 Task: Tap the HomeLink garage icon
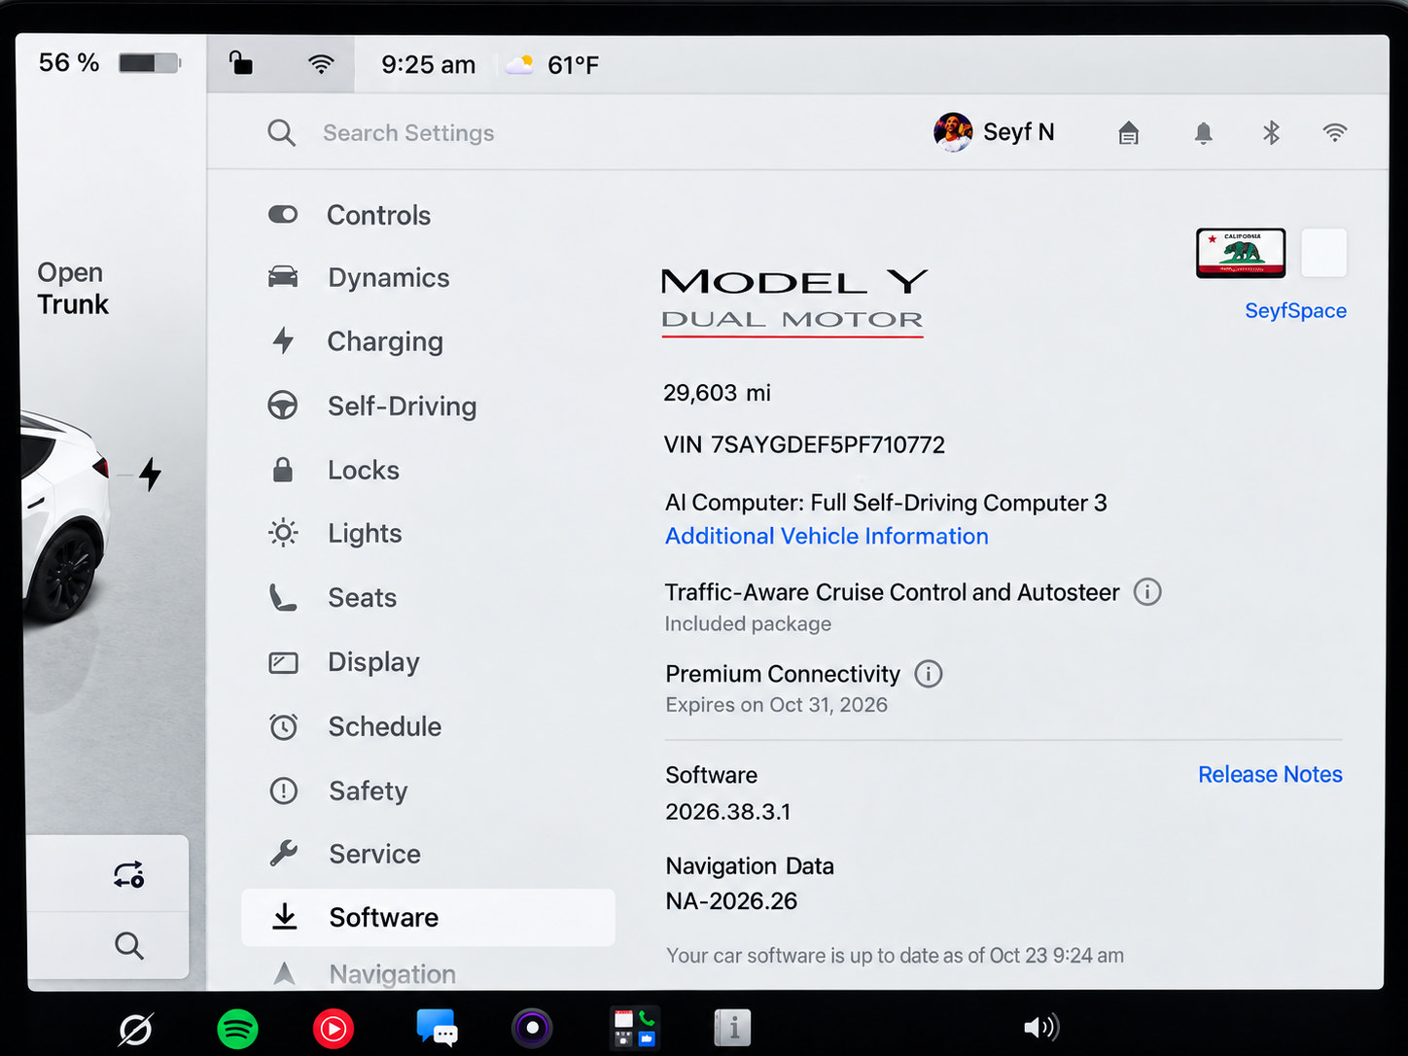1128,133
